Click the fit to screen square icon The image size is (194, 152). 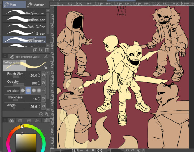point(93,150)
